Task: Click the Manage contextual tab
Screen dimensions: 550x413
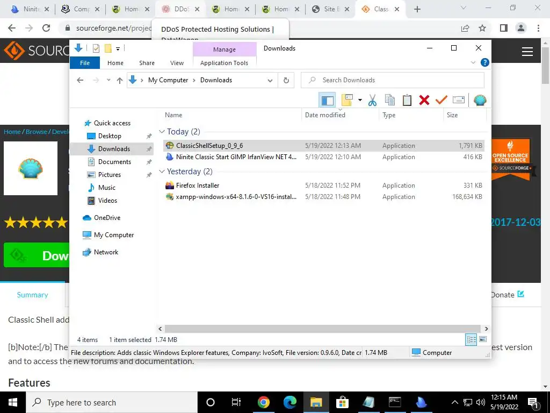Action: click(x=225, y=49)
